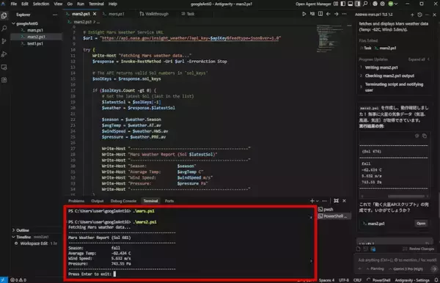
Task: Open the settings gear in title bar
Action: (x=383, y=4)
